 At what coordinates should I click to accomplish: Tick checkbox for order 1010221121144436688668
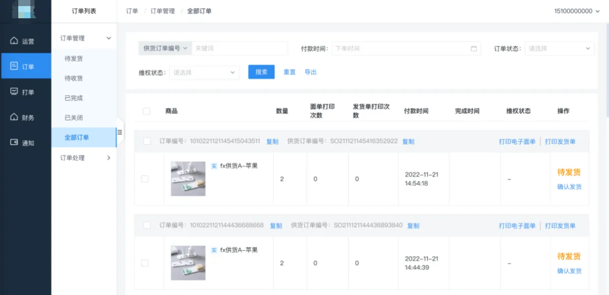(x=147, y=225)
